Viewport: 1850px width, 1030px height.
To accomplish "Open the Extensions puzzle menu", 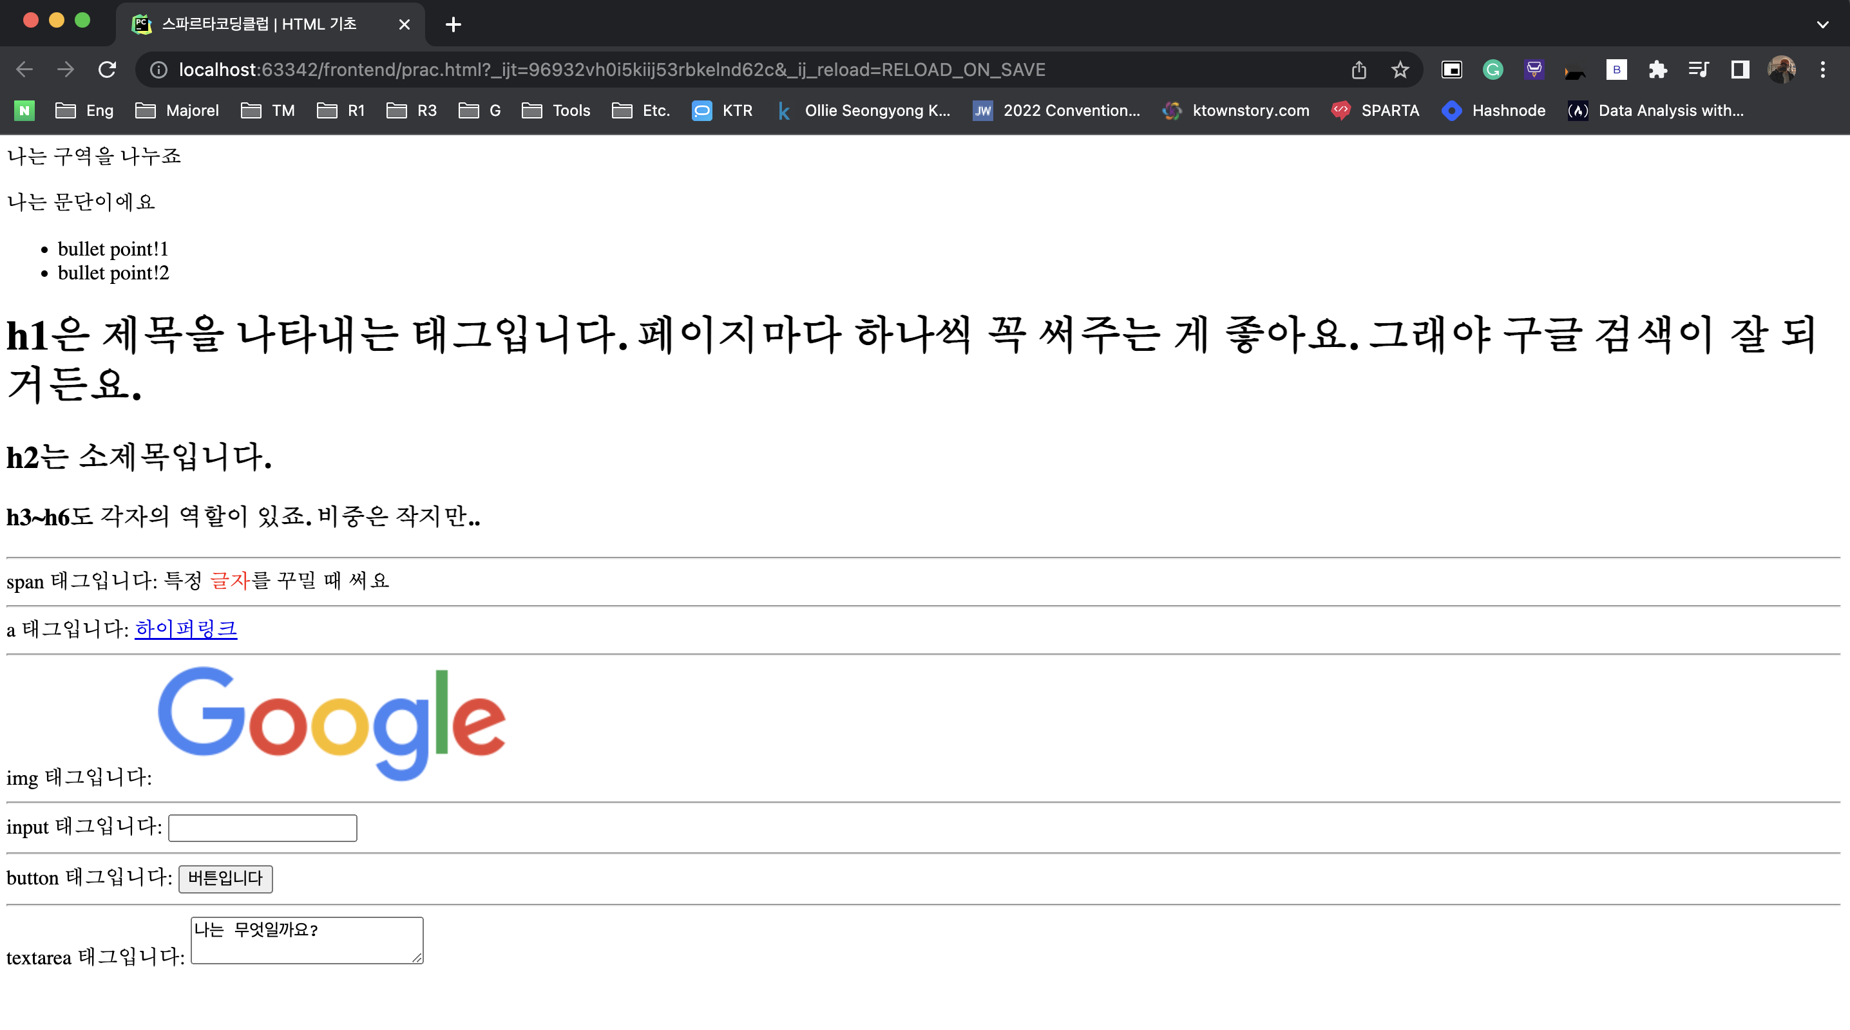I will click(1657, 70).
